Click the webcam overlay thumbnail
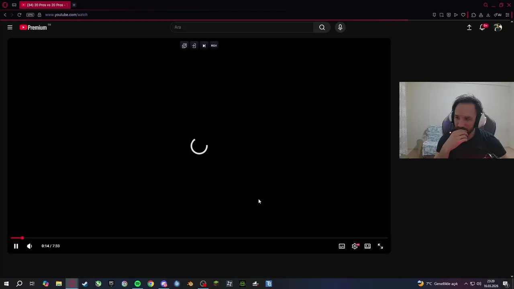The height and width of the screenshot is (289, 514). click(457, 120)
